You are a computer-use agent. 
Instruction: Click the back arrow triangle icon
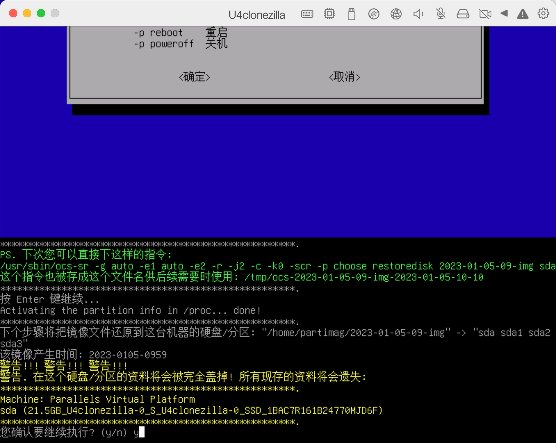click(505, 15)
